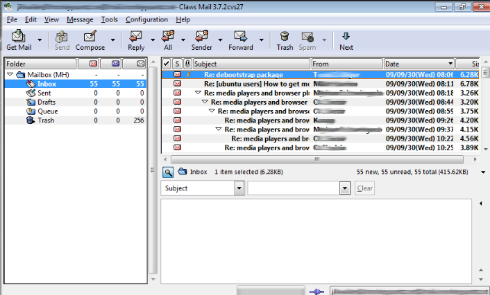Go to Next unread message
The height and width of the screenshot is (295, 490).
(x=346, y=40)
